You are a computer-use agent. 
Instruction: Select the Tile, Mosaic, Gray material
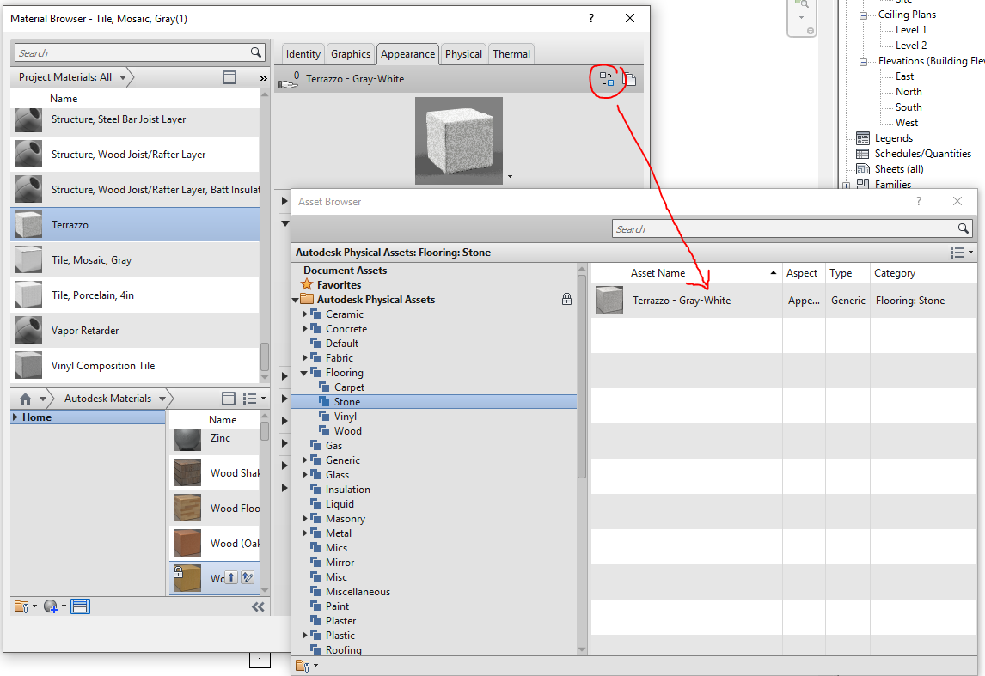(x=135, y=260)
